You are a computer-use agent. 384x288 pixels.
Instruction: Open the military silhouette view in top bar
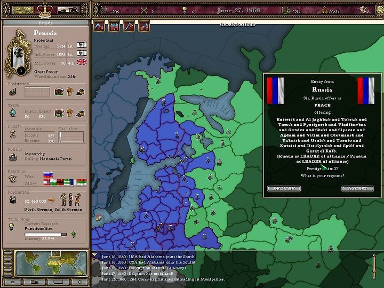[68, 10]
